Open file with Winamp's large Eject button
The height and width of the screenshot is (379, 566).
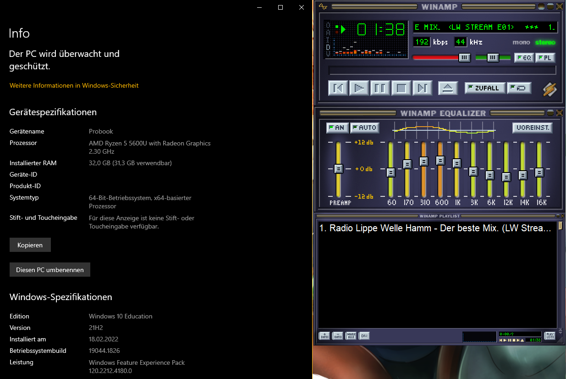pos(448,88)
